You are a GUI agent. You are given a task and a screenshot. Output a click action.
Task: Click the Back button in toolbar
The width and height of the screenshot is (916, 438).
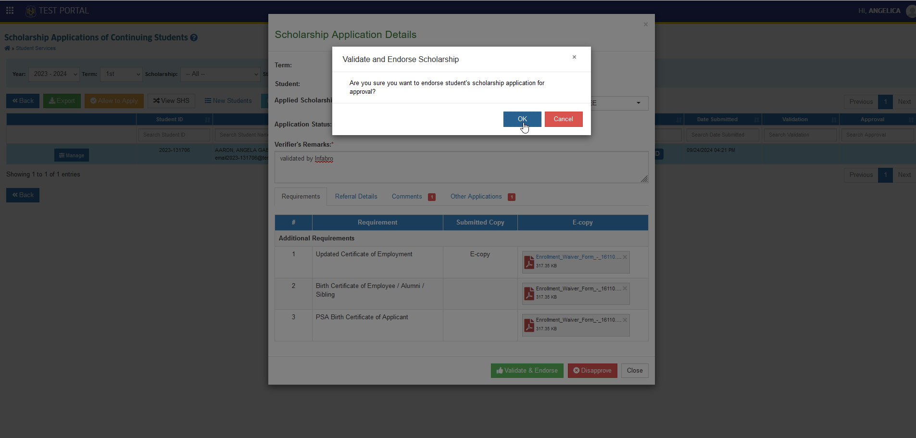click(23, 101)
